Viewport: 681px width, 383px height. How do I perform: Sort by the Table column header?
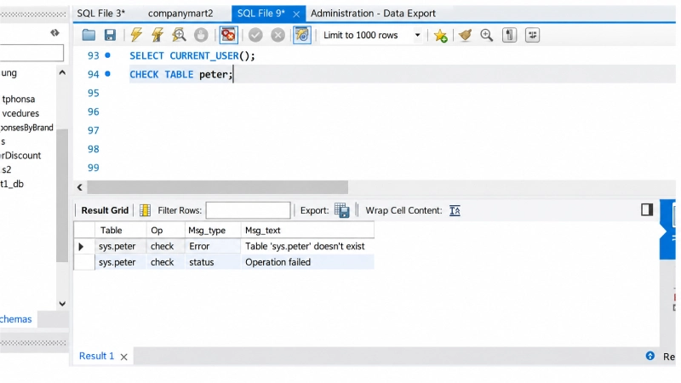(x=120, y=230)
